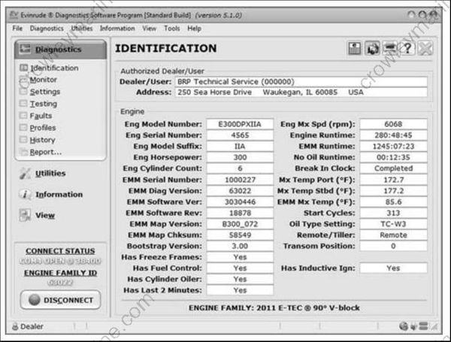Click the Report folder icon in the sidebar
The width and height of the screenshot is (451, 342).
coord(23,152)
